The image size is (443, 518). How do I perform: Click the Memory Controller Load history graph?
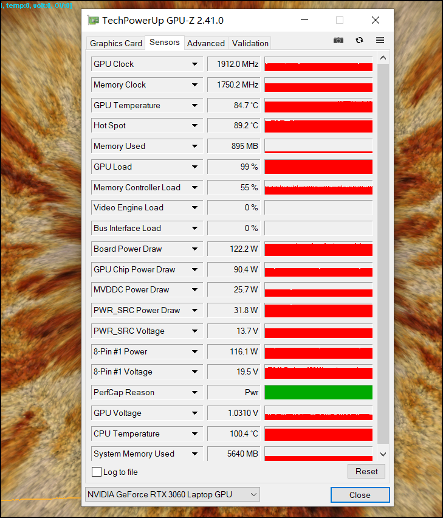[318, 187]
